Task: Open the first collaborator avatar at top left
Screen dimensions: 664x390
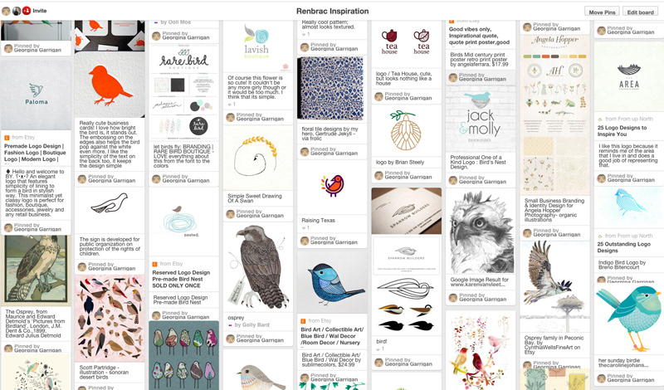Action: pyautogui.click(x=6, y=11)
